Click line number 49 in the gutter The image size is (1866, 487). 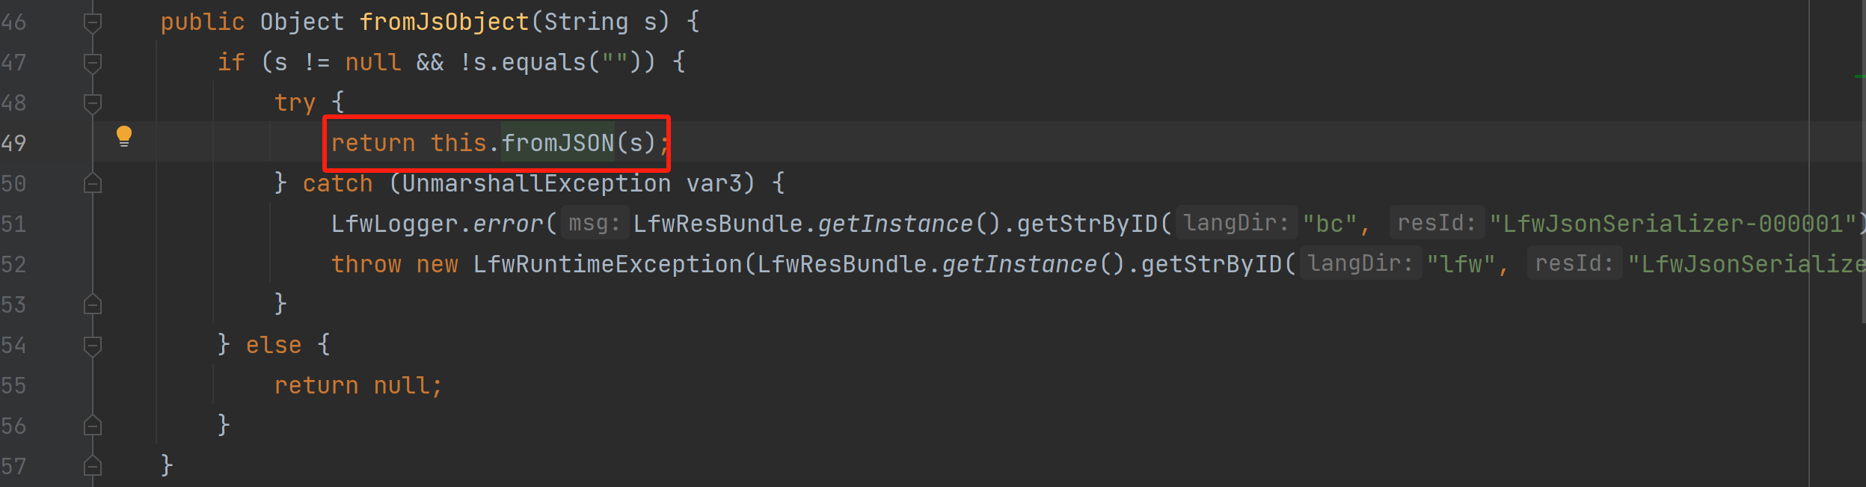(x=13, y=143)
